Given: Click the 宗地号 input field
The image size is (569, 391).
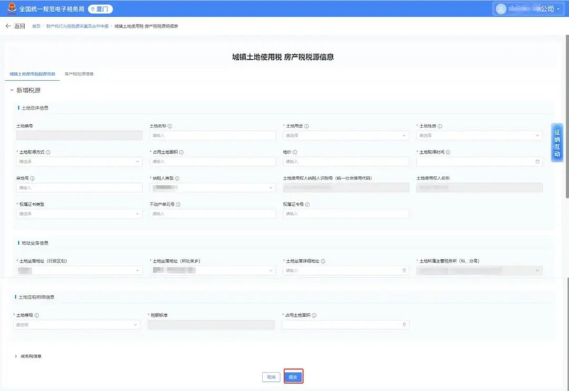Looking at the screenshot, I should 79,188.
